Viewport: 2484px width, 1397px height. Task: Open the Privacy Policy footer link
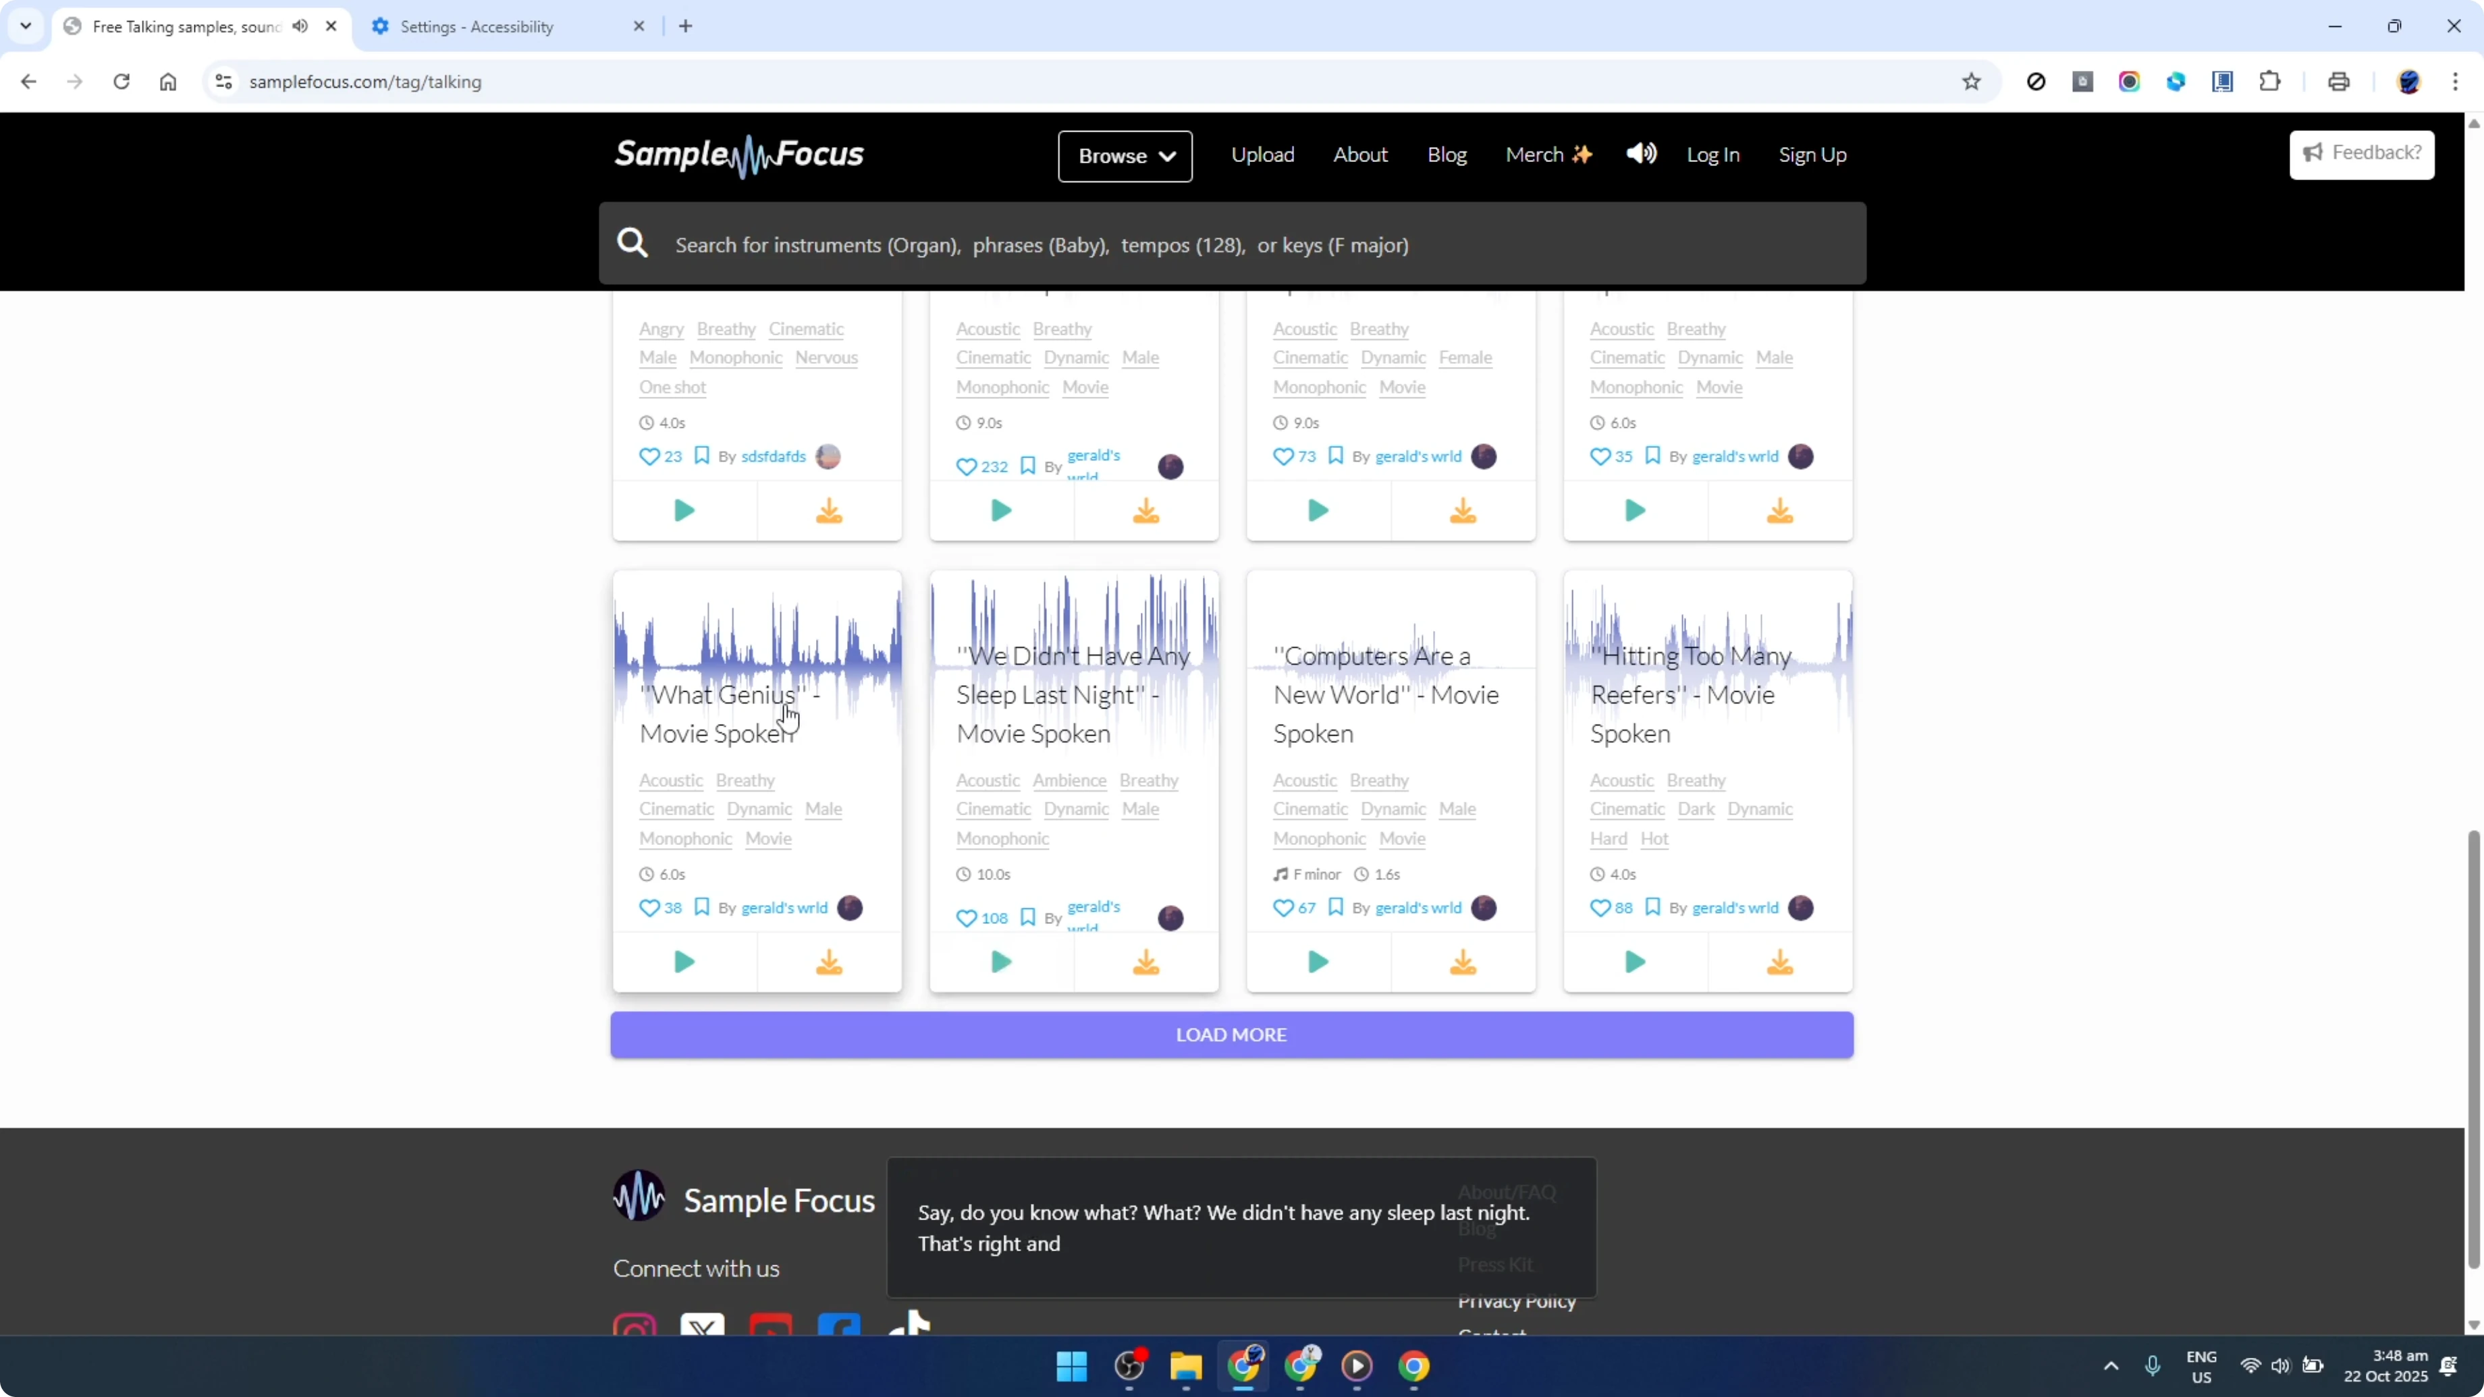(x=1517, y=1302)
